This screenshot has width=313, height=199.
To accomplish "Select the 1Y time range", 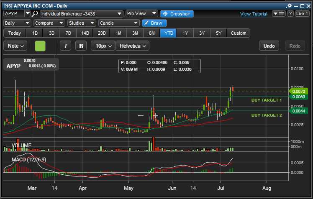I will (x=185, y=33).
